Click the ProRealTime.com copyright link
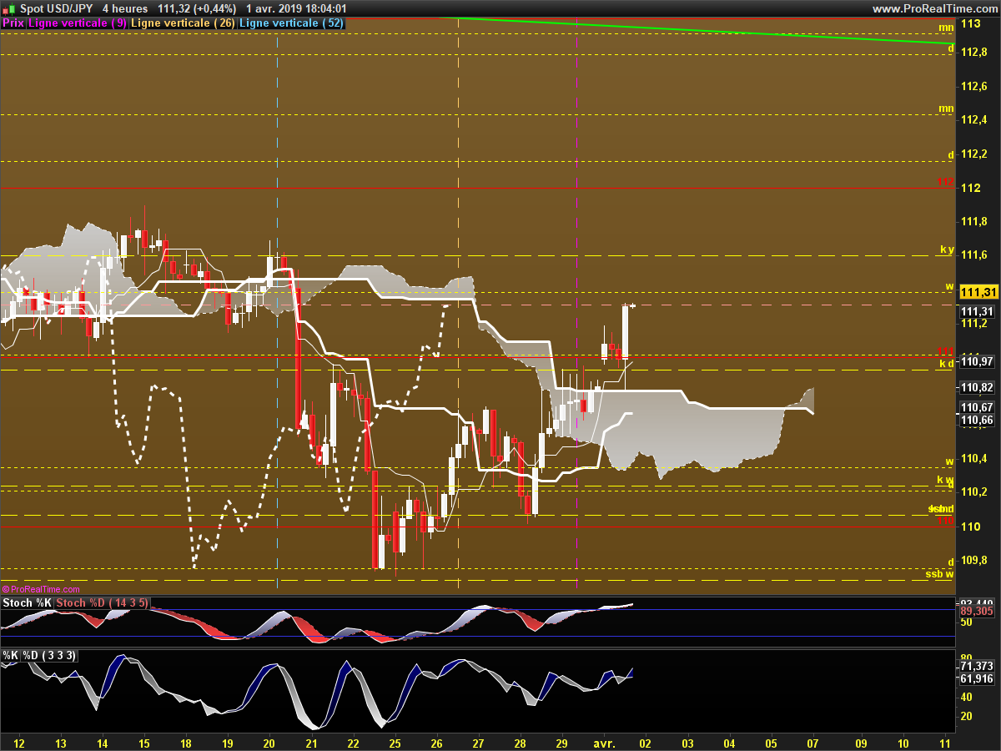 click(x=41, y=589)
